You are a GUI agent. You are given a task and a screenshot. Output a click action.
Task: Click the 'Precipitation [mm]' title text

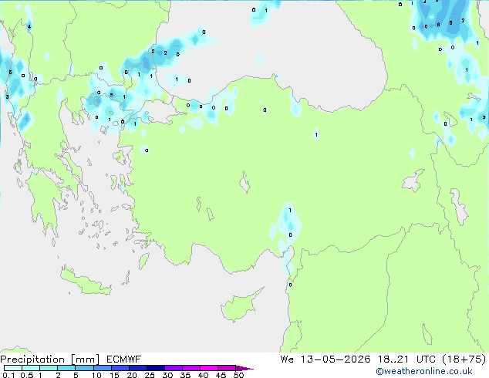pyautogui.click(x=49, y=359)
